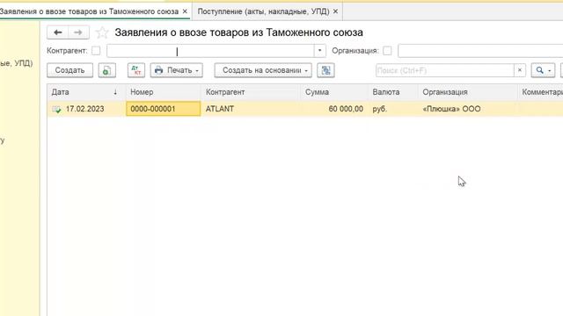
Task: Sort by the Номер column header
Action: click(164, 92)
